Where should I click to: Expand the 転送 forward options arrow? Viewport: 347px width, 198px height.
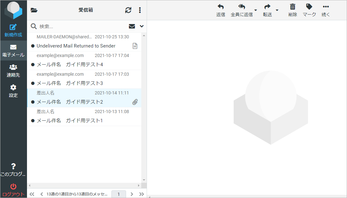coord(277,10)
